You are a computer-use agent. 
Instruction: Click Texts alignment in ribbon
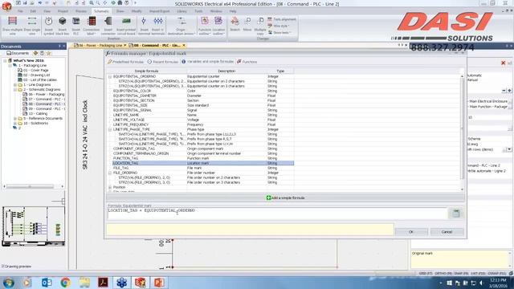282,19
